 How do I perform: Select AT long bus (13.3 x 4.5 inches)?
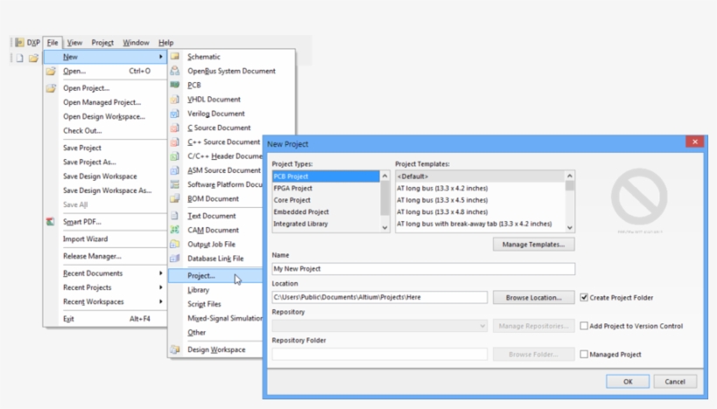click(480, 200)
